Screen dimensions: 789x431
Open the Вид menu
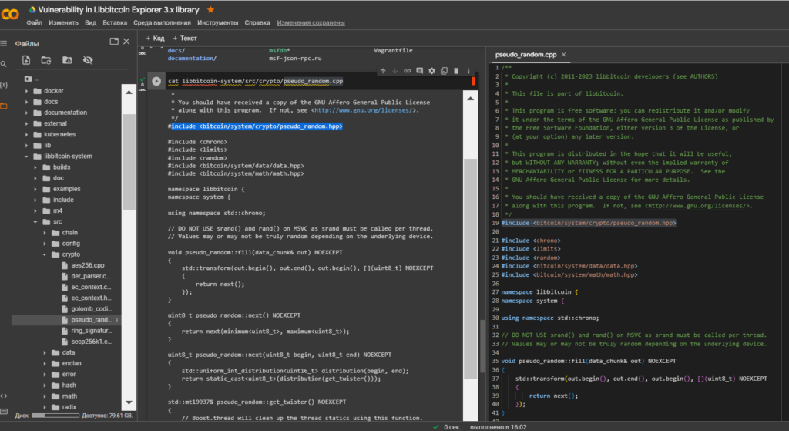tap(91, 22)
